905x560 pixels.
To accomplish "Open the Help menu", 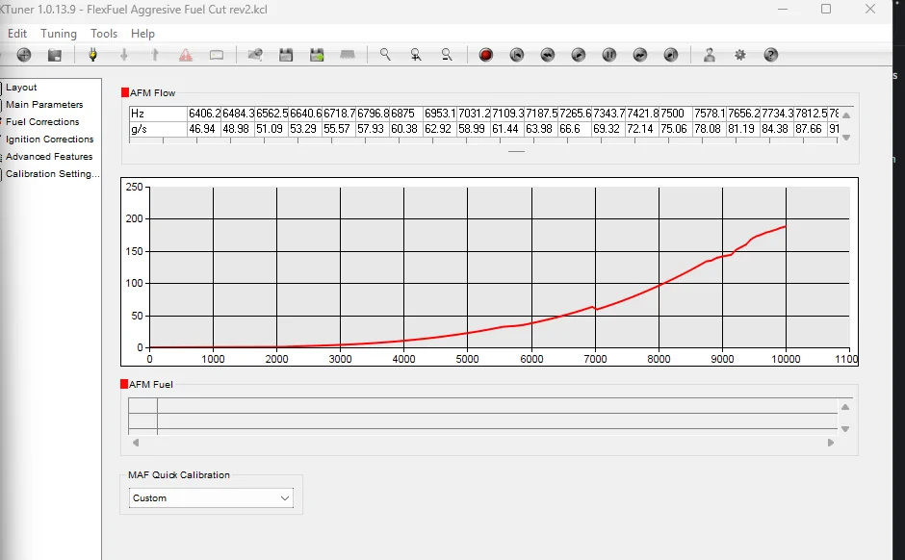I will tap(142, 34).
